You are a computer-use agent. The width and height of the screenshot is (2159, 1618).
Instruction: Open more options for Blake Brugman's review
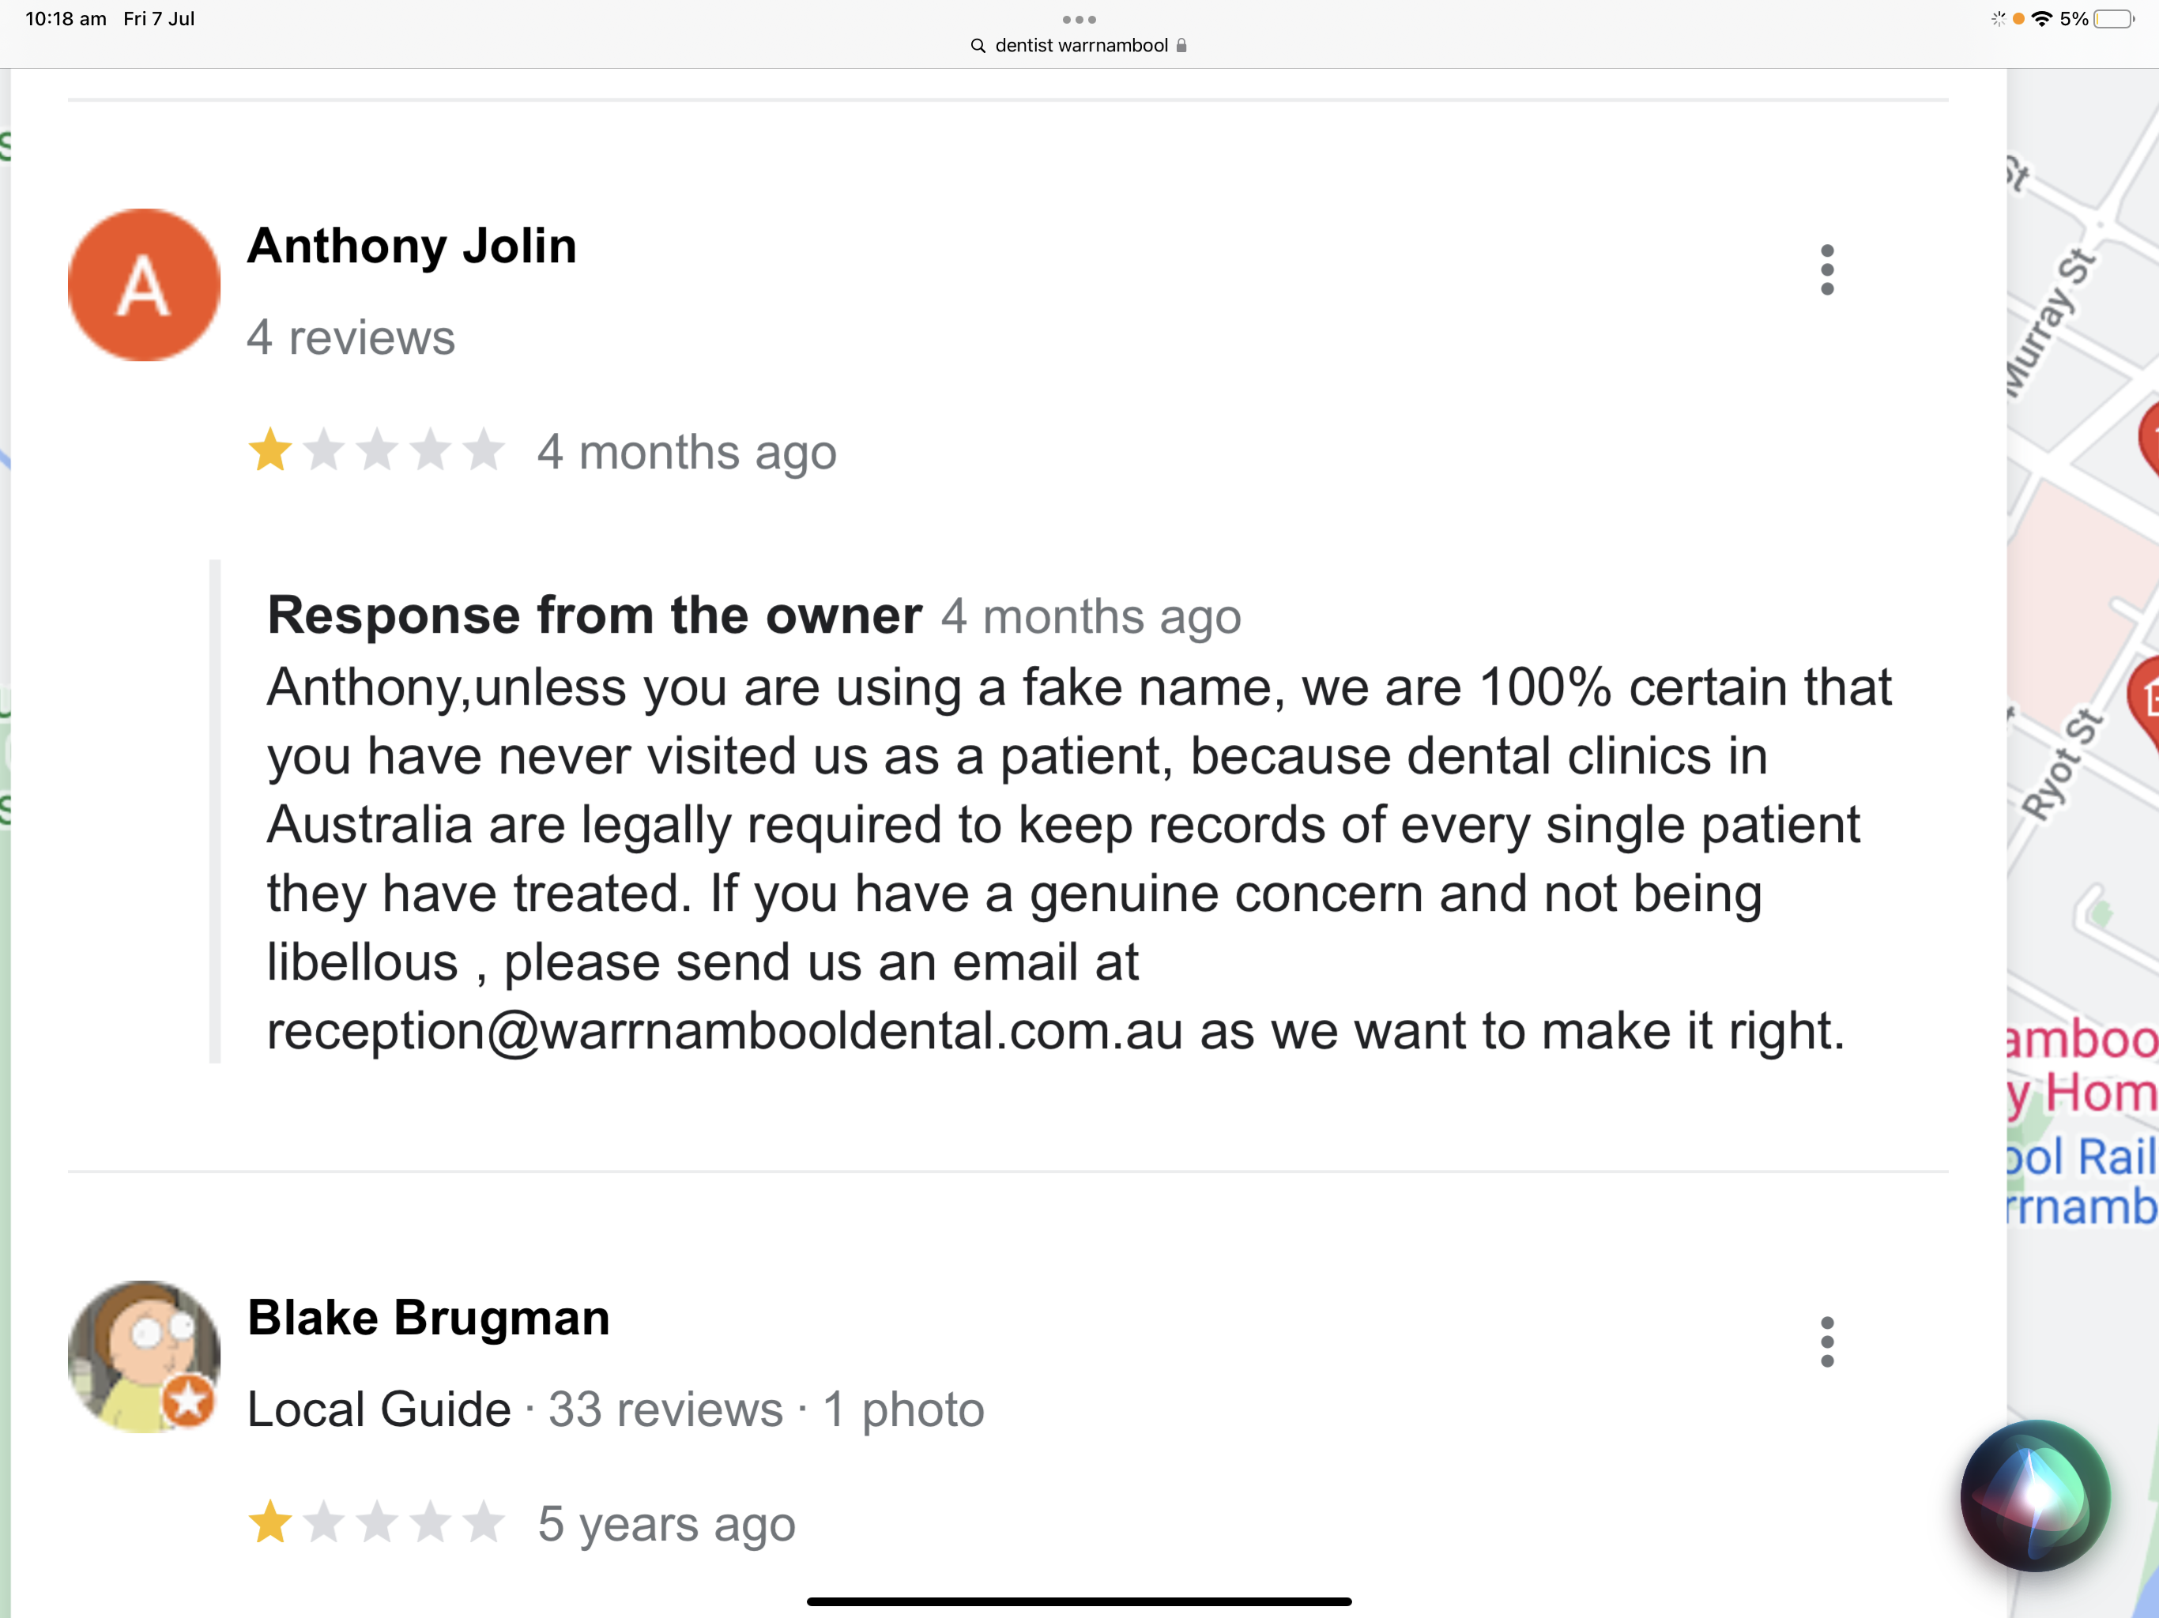(1827, 1341)
